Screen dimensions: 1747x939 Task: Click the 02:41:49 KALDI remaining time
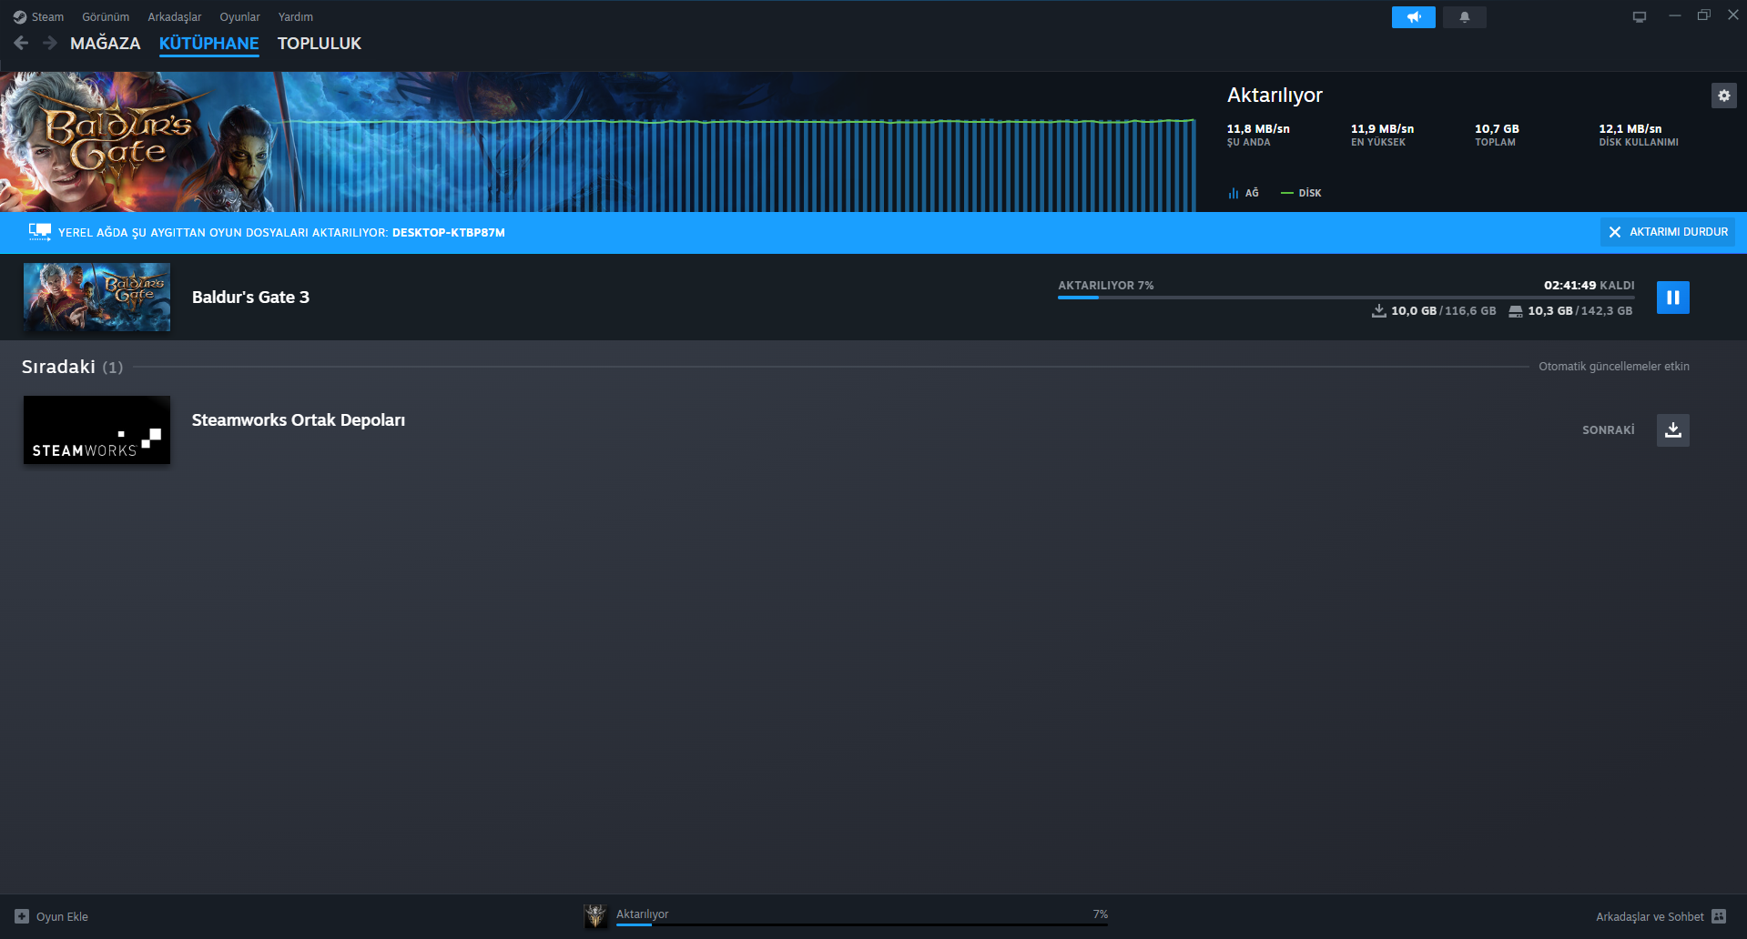pyautogui.click(x=1589, y=286)
